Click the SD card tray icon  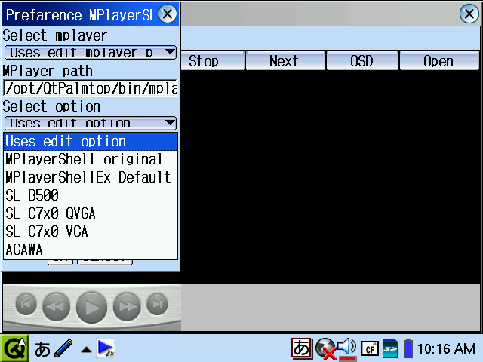tap(390, 348)
